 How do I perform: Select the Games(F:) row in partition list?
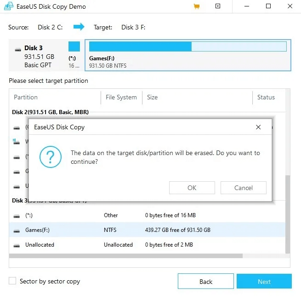(147, 230)
